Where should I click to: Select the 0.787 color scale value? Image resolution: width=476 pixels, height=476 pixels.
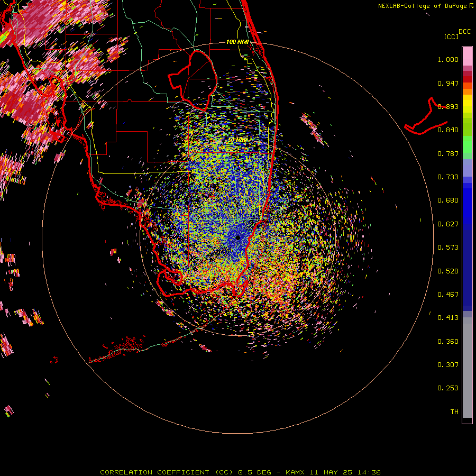[448, 153]
